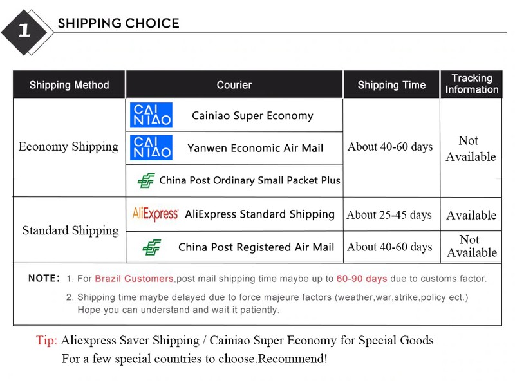Click the China Post Registered Air Mail text
This screenshot has height=385, width=515.
pyautogui.click(x=256, y=247)
